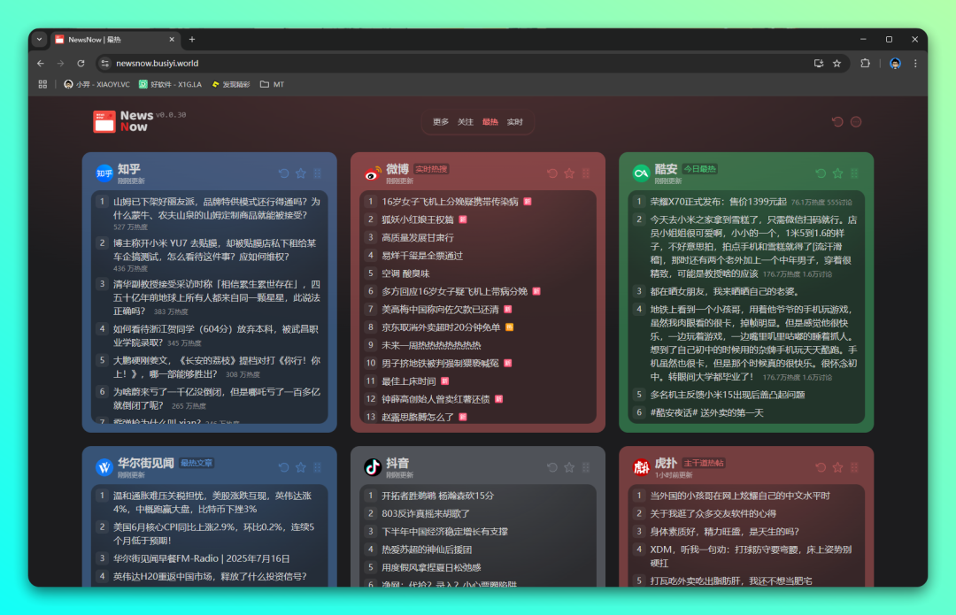The width and height of the screenshot is (956, 615).
Task: Grab the 知乎 card drag handle
Action: (x=318, y=173)
